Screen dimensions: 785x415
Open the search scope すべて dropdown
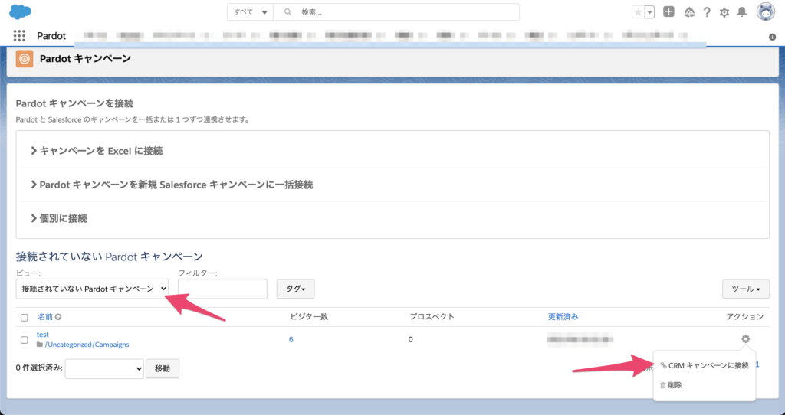[x=251, y=12]
